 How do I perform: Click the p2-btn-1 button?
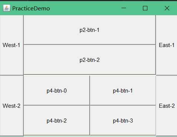pos(90,30)
